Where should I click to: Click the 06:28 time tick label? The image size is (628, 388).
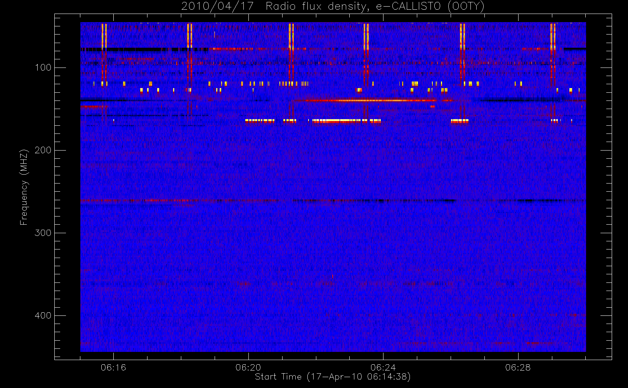[518, 367]
